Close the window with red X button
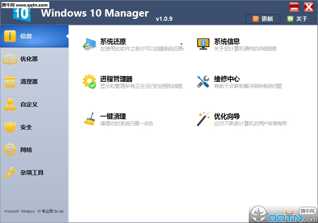318x223 pixels. point(309,7)
